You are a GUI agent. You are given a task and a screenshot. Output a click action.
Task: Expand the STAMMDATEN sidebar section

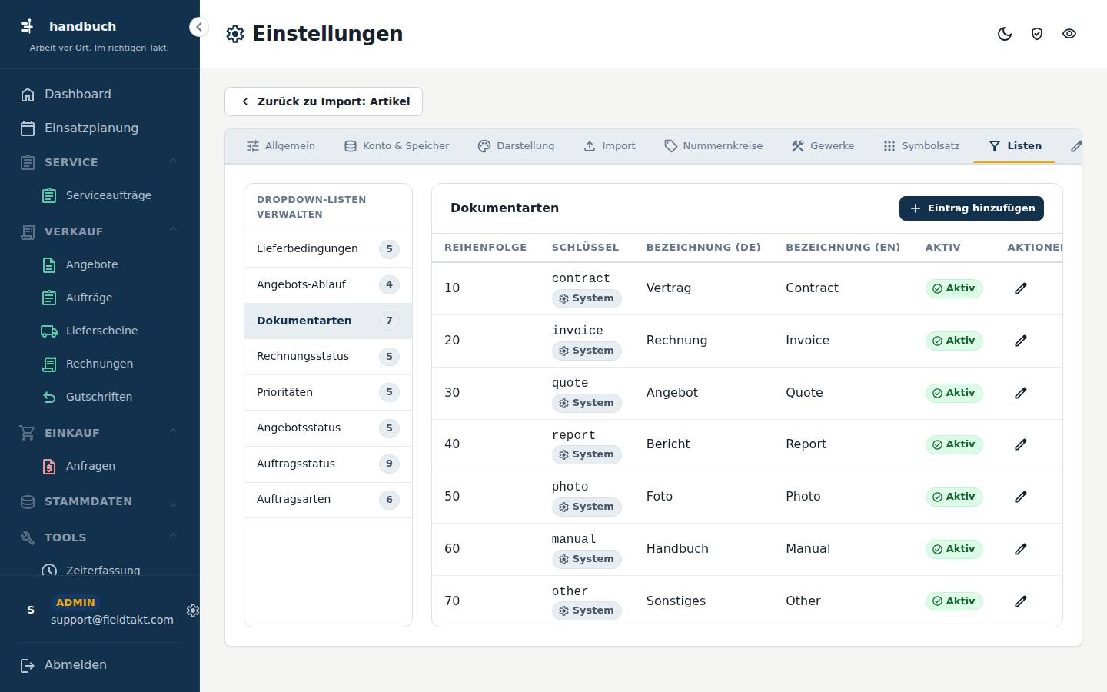click(x=100, y=502)
